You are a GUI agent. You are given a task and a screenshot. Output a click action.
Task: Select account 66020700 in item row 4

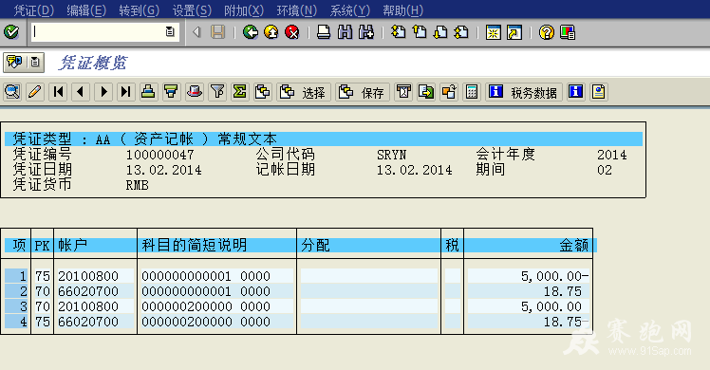88,322
